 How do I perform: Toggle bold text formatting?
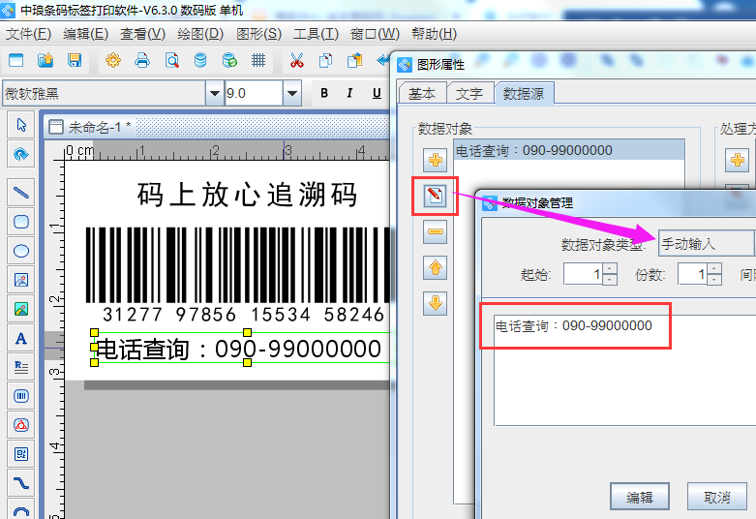(x=324, y=94)
